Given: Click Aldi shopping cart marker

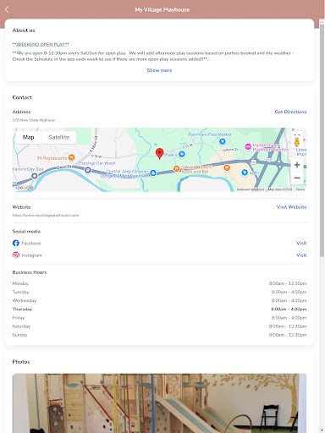Looking at the screenshot, I should click(x=245, y=173).
